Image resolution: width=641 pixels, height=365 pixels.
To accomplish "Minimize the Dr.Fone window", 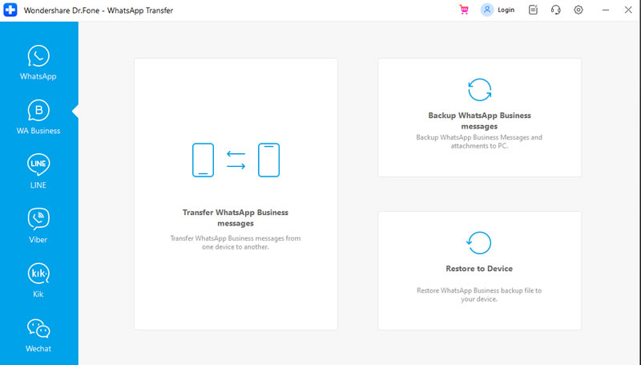I will click(x=606, y=10).
